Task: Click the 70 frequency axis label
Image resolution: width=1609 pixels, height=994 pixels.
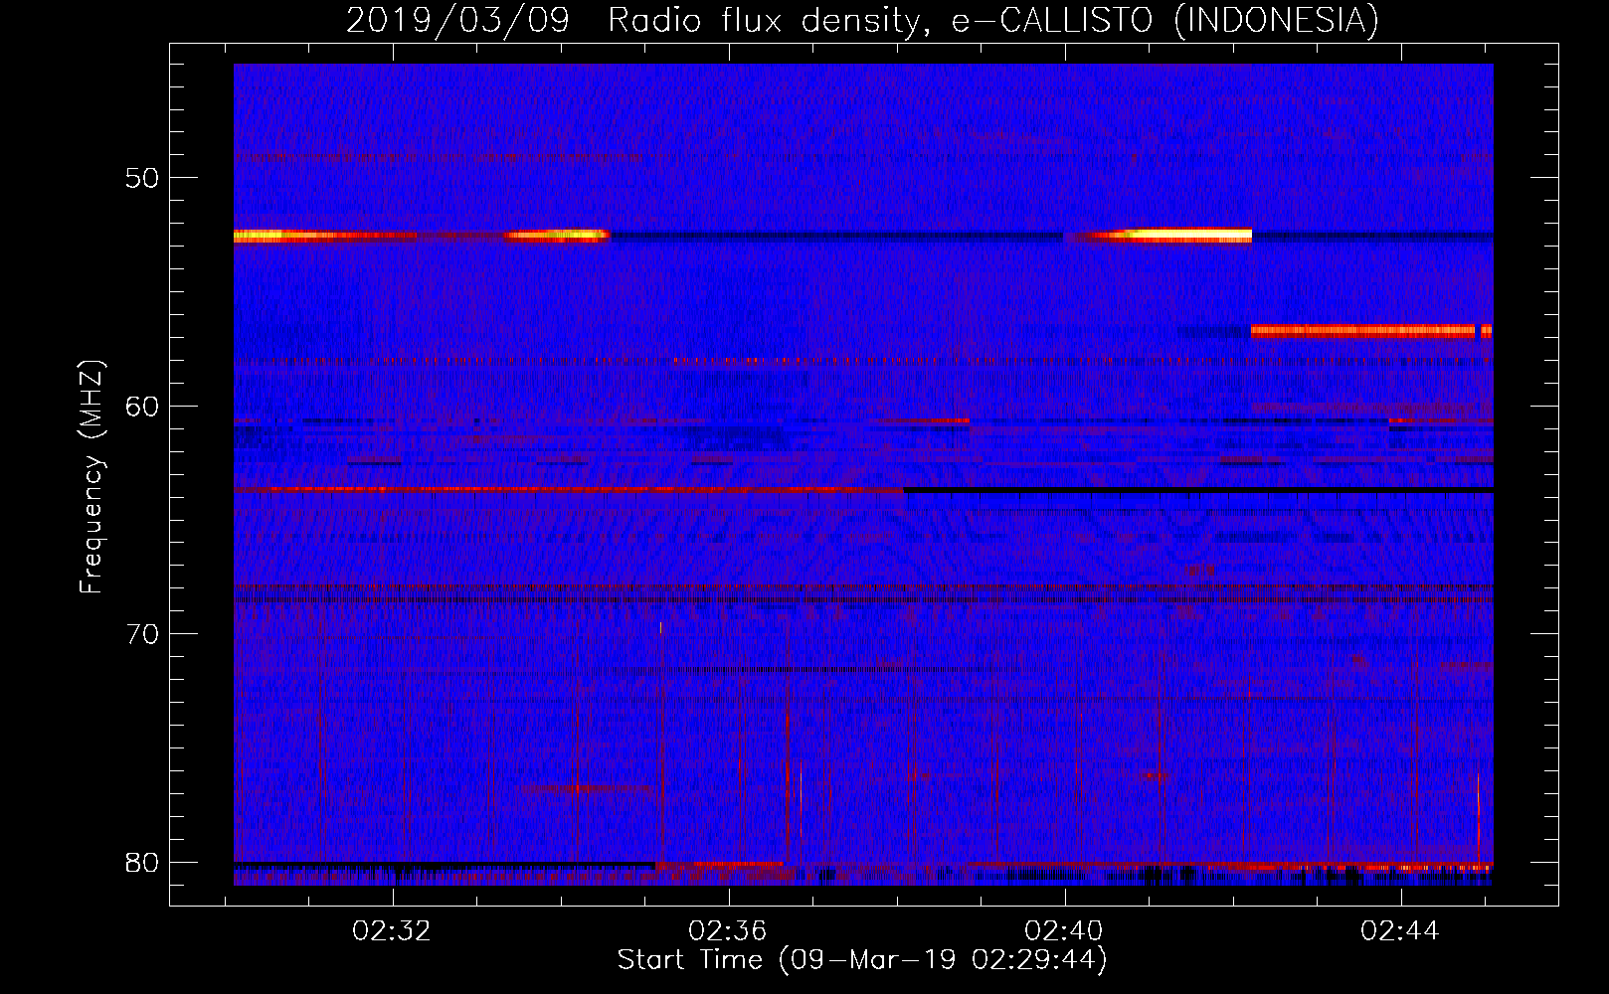Action: [143, 634]
